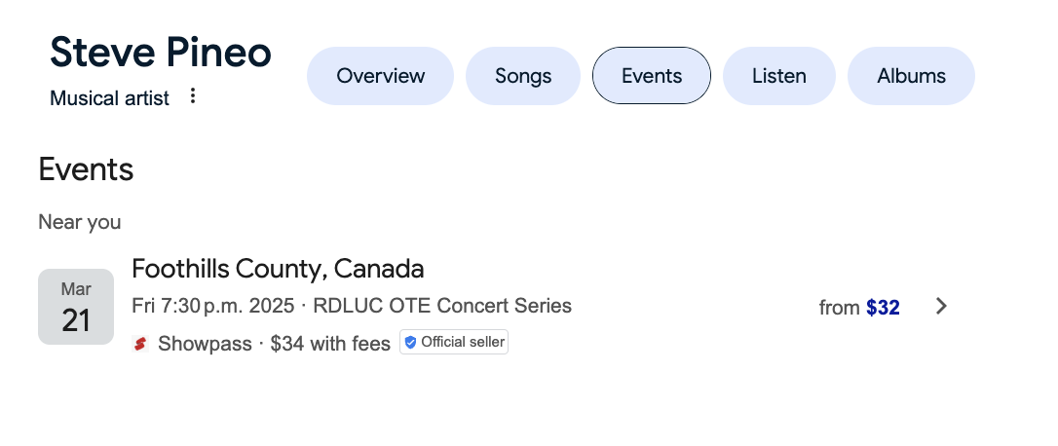Open the Foothills County, Canada event
1058x446 pixels.
click(x=278, y=269)
